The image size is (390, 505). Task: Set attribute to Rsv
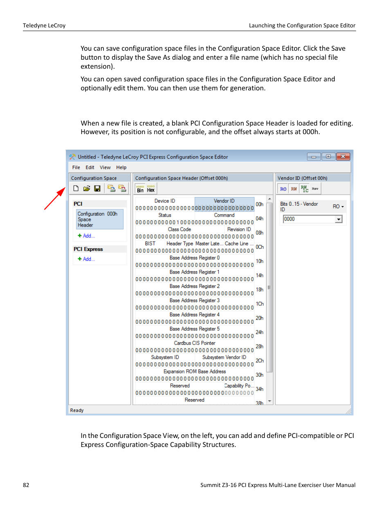click(x=315, y=189)
